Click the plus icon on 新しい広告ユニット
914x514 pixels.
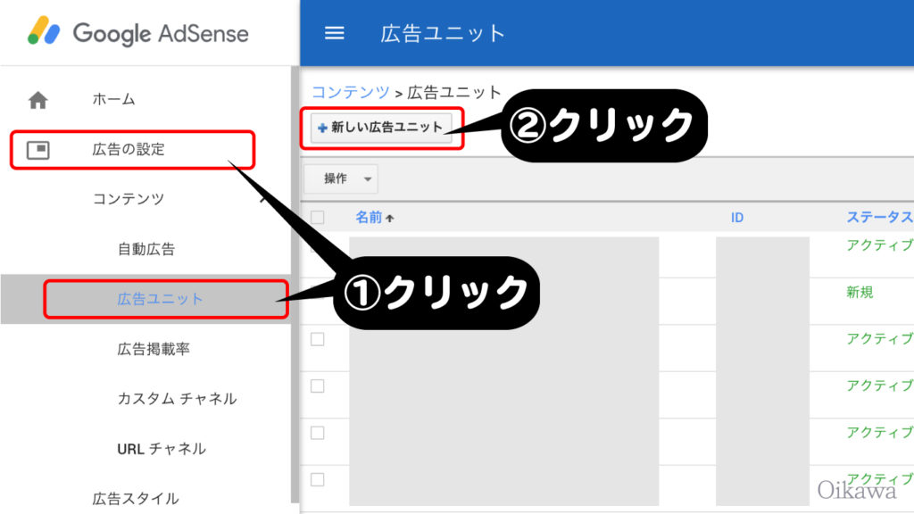tap(322, 128)
